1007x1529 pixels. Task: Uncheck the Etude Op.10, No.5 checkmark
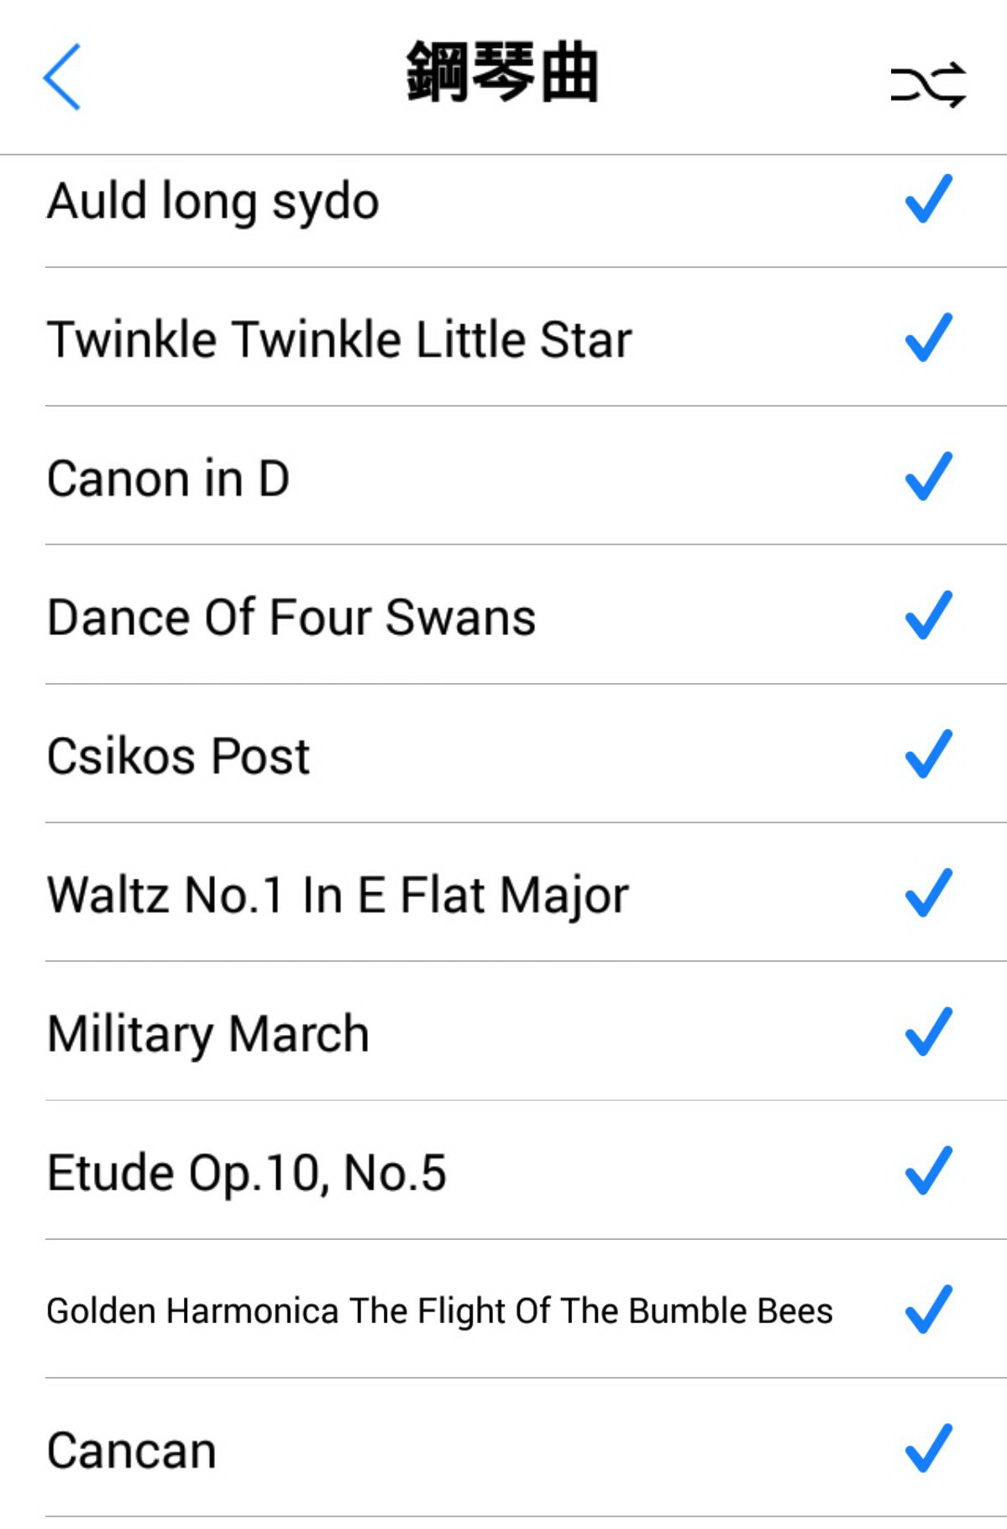(928, 1169)
